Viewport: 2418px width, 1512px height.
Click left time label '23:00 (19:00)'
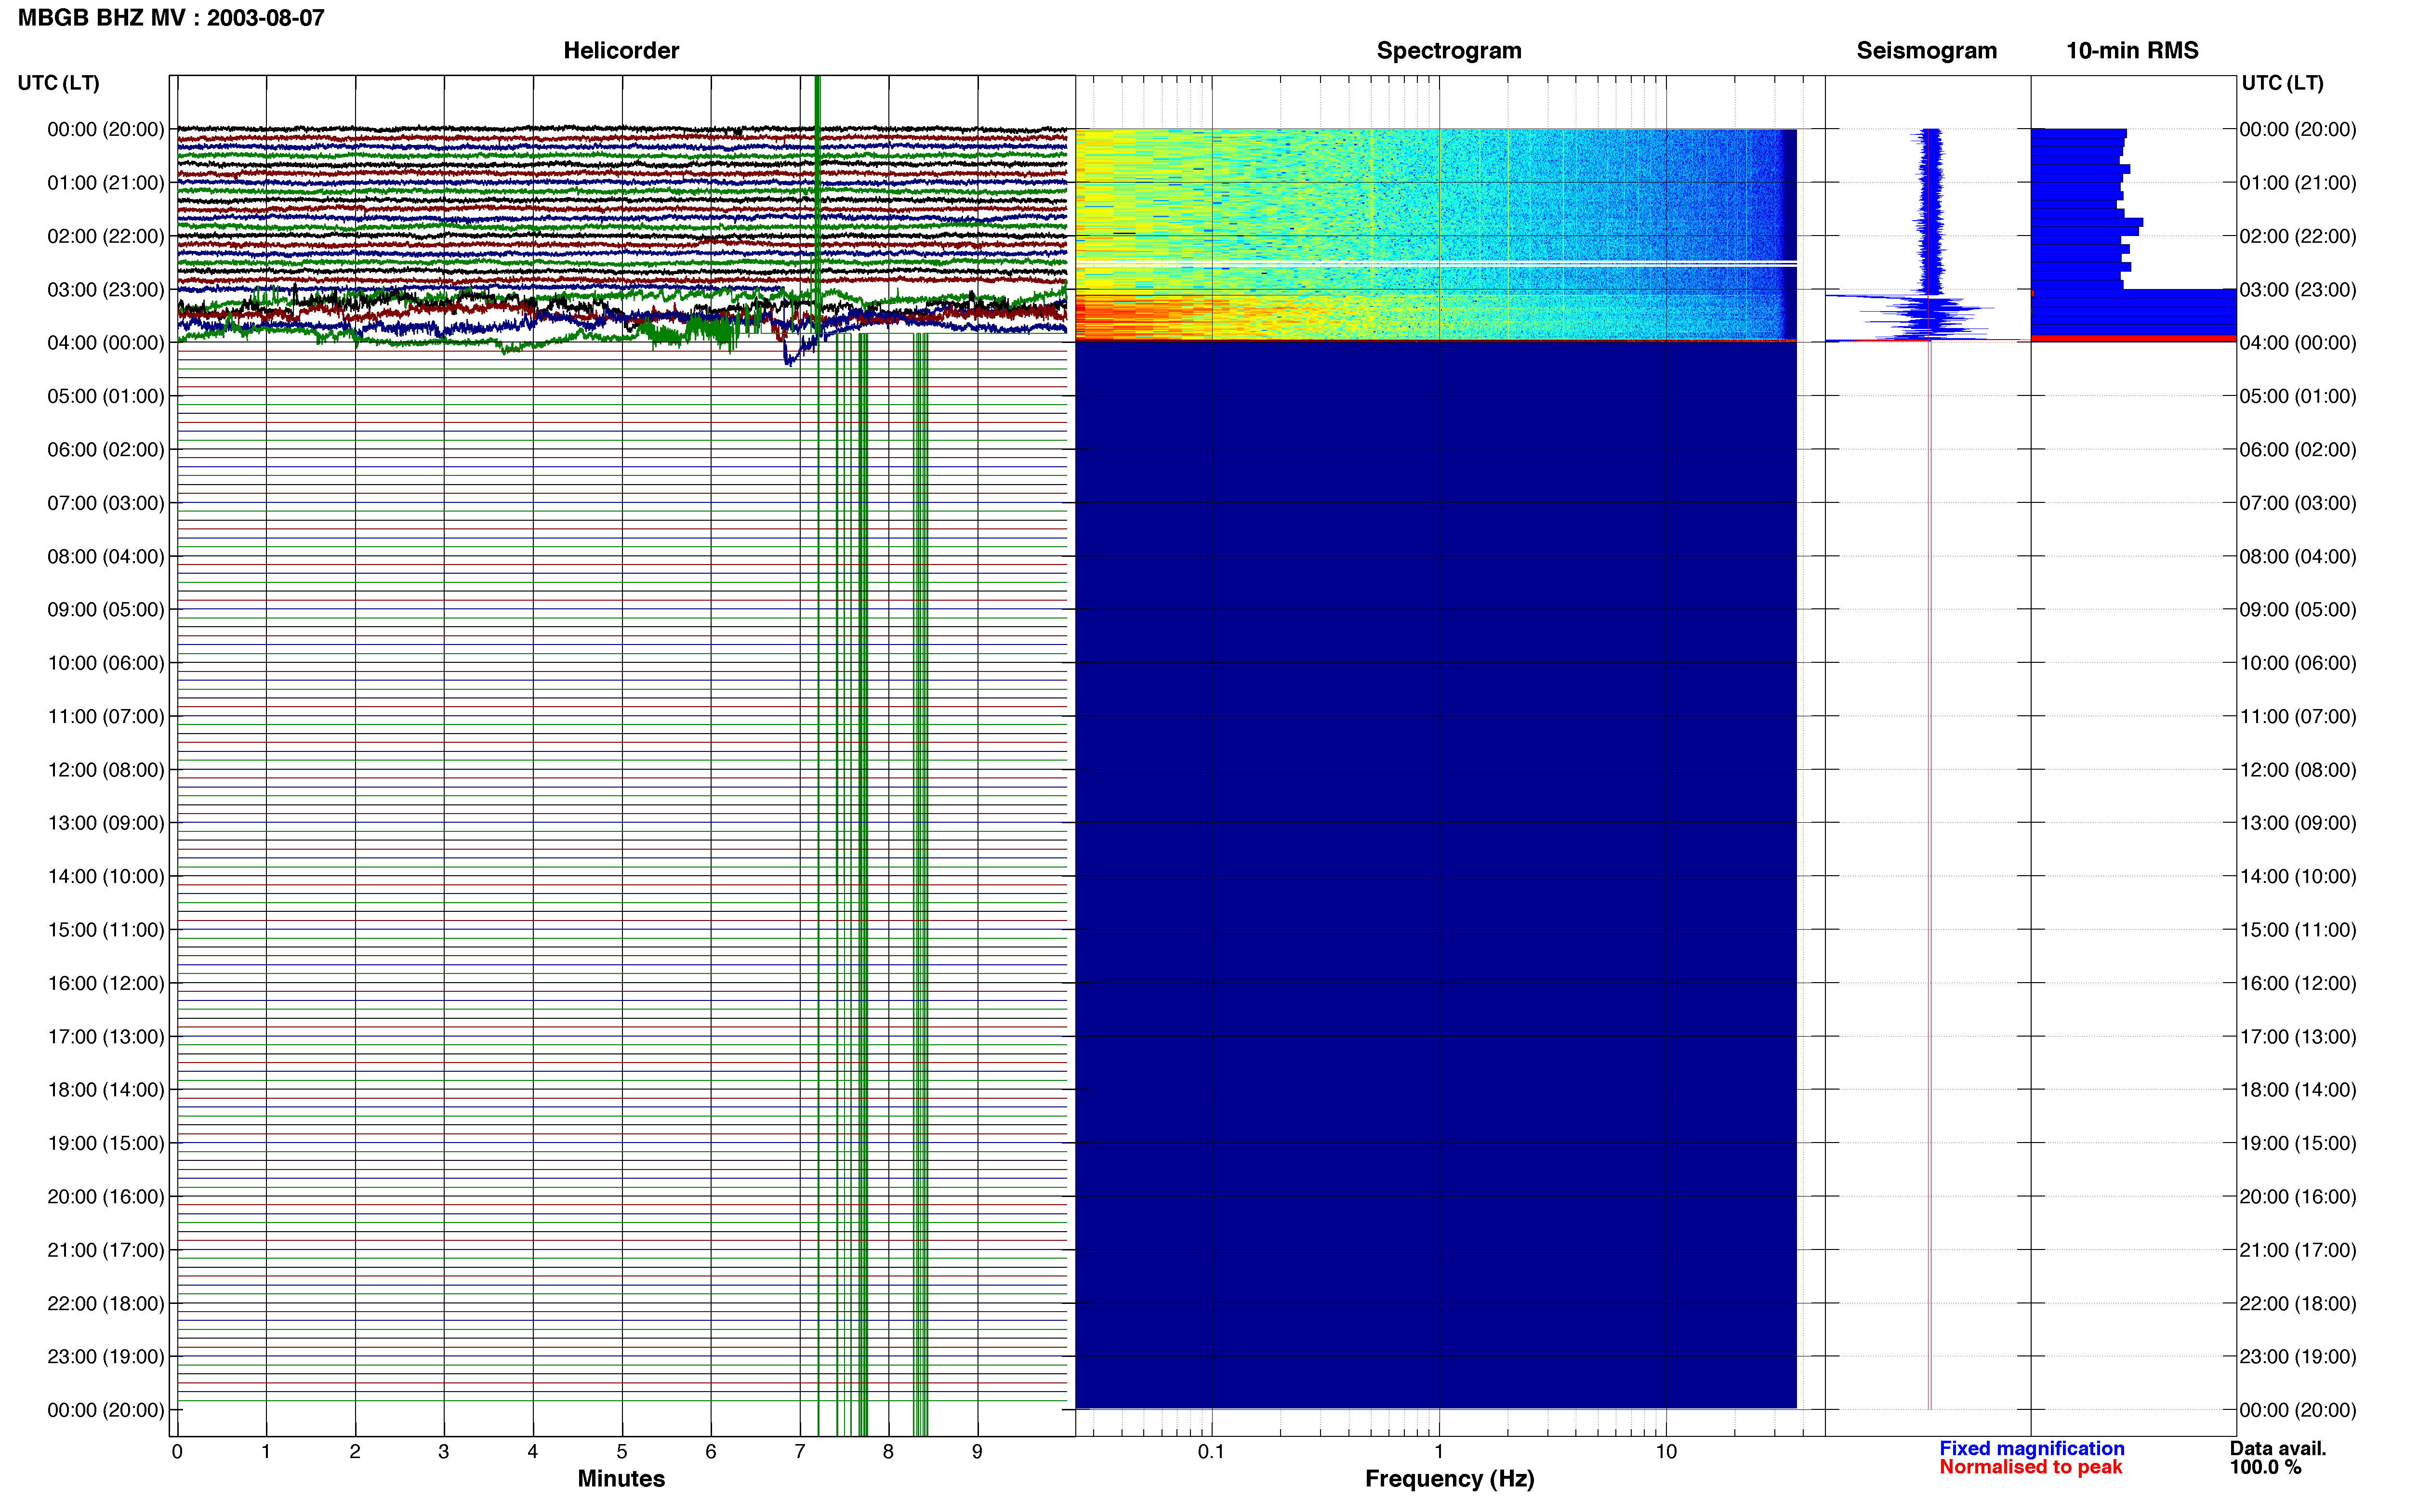tap(106, 1357)
